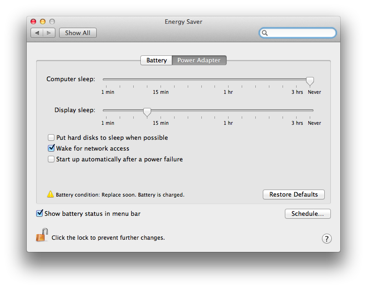Click the 'Never' label under Display sleep

coord(314,123)
